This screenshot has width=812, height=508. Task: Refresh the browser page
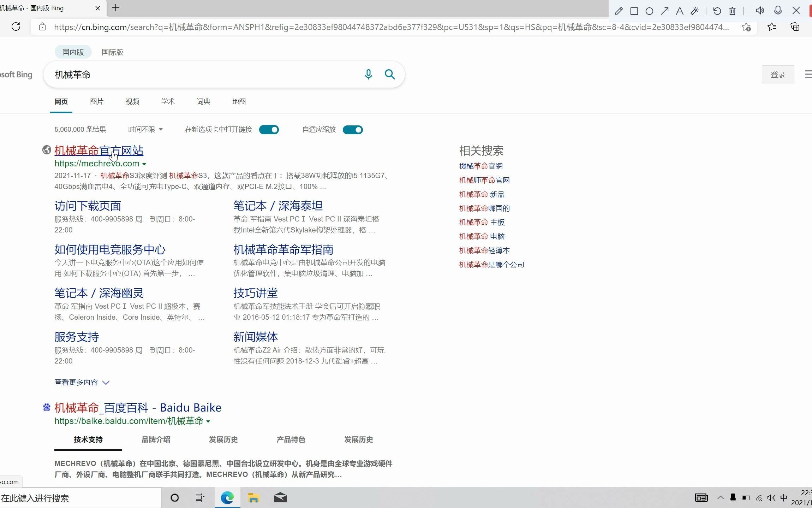point(16,26)
